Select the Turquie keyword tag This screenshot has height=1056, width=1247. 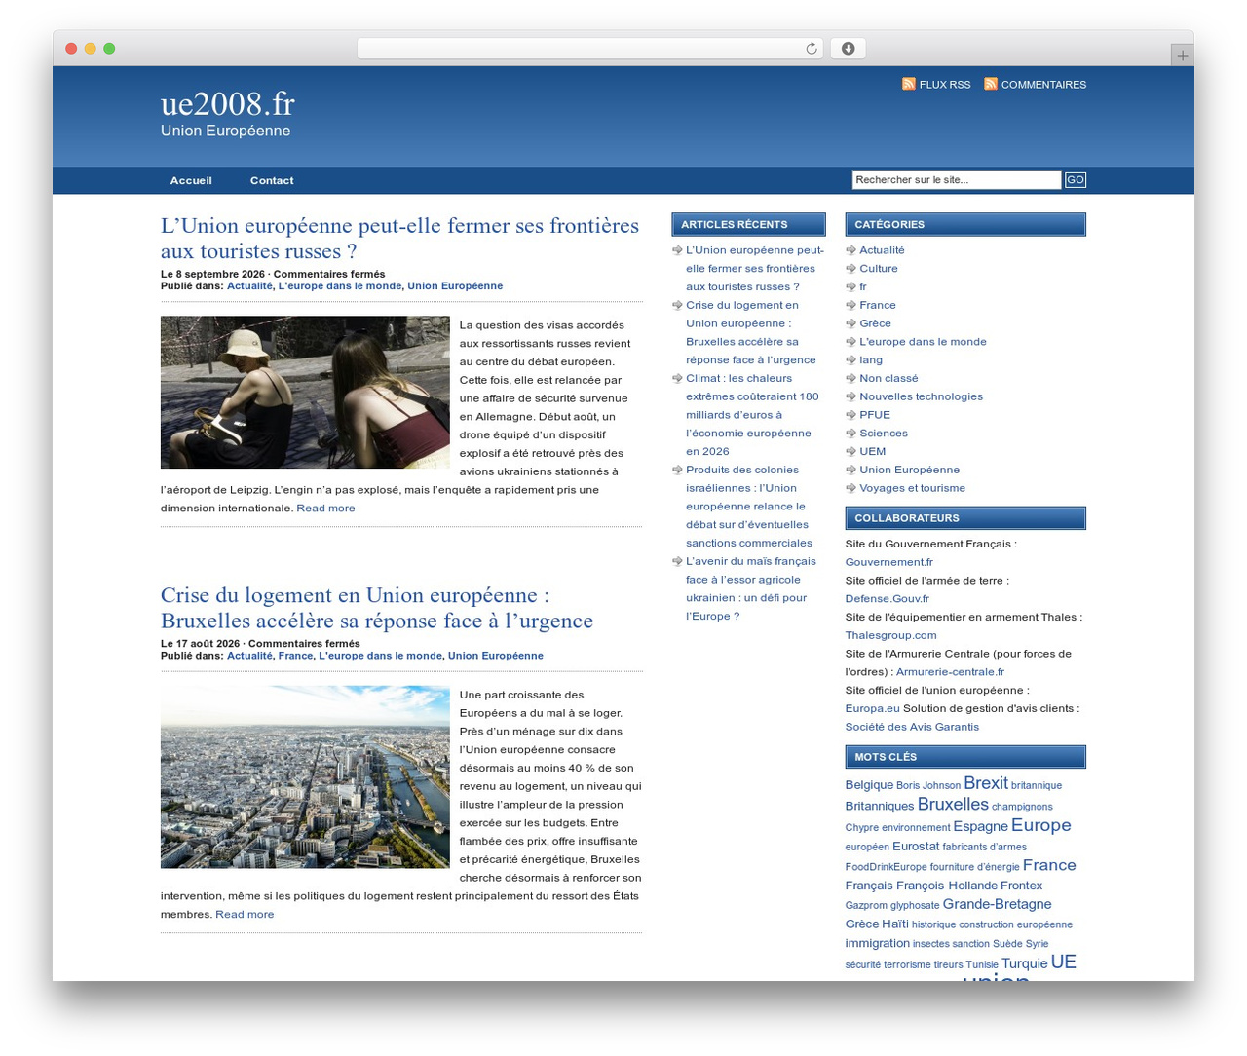tap(1024, 963)
